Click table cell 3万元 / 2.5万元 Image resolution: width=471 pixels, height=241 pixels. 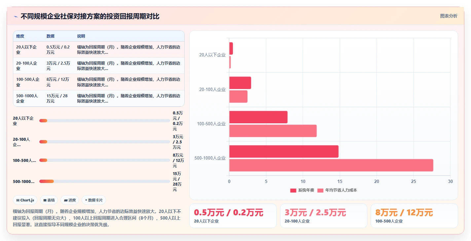58,66
